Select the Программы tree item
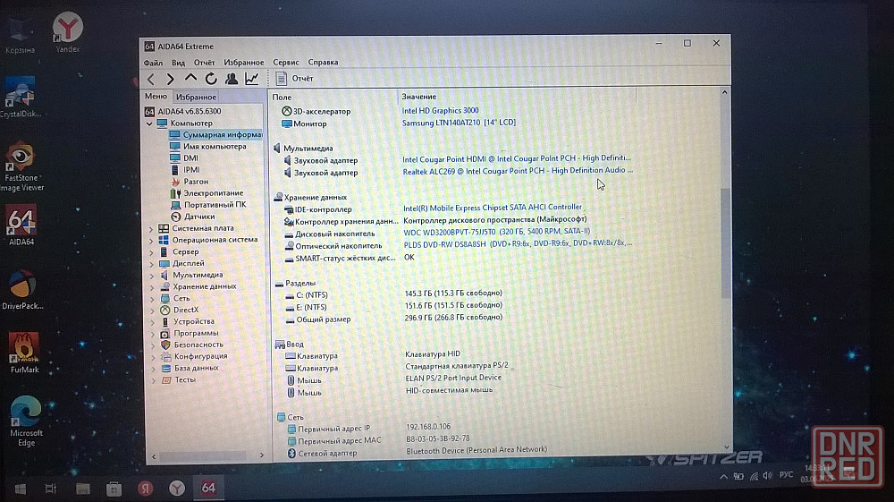Screen dimensions: 894x502 click(x=190, y=333)
